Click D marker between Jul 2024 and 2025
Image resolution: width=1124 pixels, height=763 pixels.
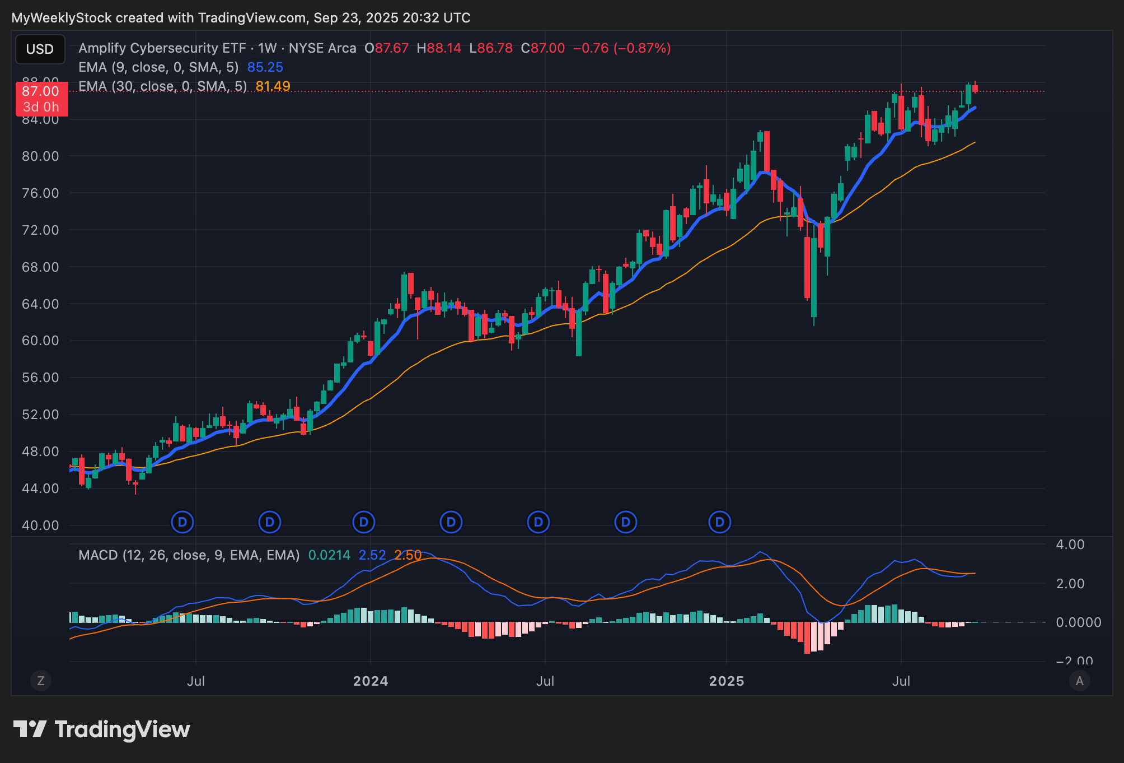[x=625, y=522]
